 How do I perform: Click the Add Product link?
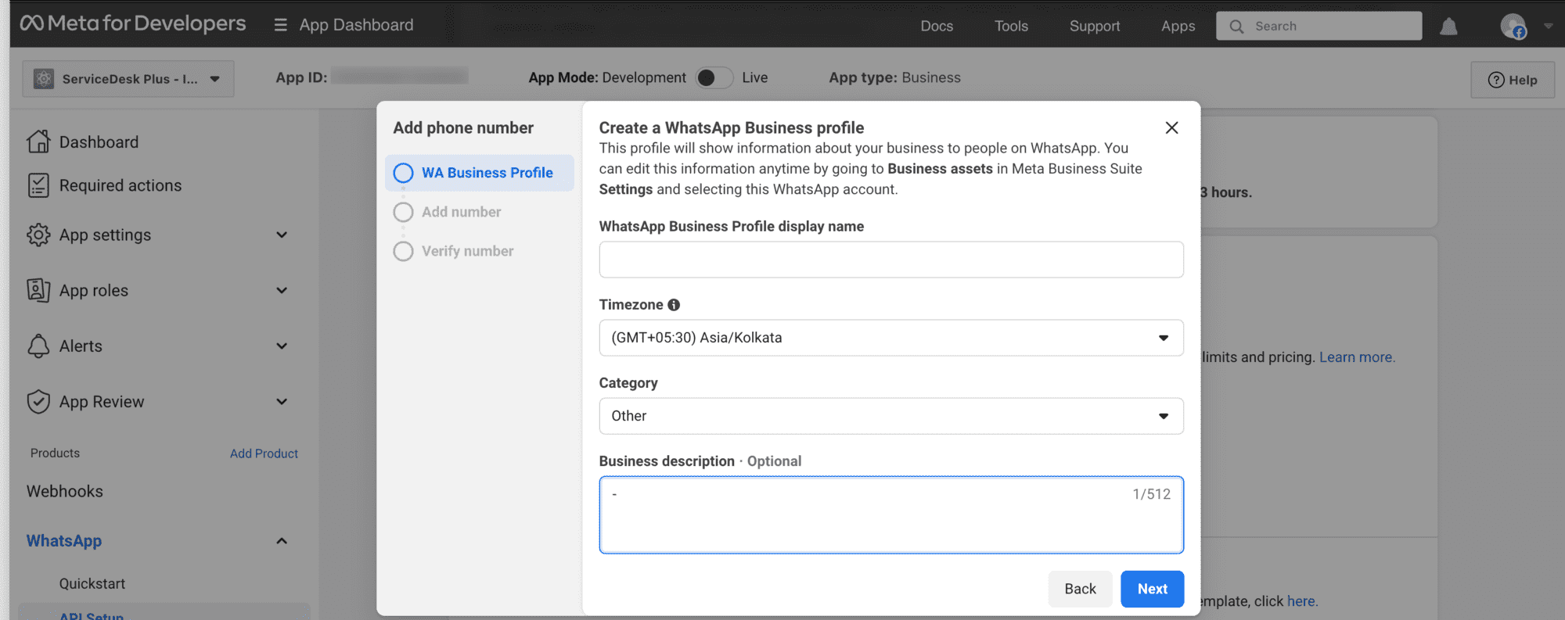point(264,453)
